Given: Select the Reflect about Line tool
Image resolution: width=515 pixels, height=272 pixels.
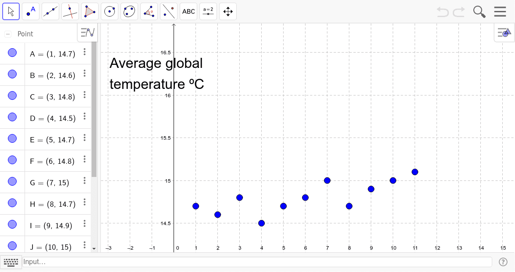Looking at the screenshot, I should 169,11.
